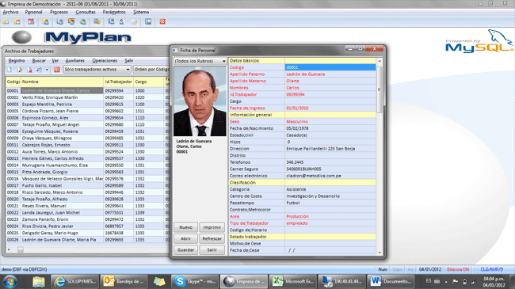Viewport: 515px width, 289px height.
Task: Click the Refrescar button
Action: [x=212, y=239]
